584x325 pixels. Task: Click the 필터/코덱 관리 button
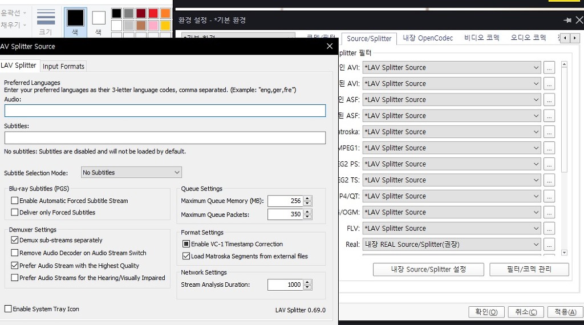pyautogui.click(x=529, y=269)
